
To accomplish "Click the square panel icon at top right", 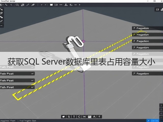I will (157, 10).
